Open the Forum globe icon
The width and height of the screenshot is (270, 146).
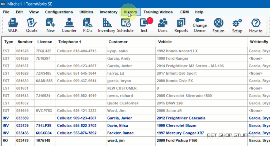pyautogui.click(x=218, y=25)
